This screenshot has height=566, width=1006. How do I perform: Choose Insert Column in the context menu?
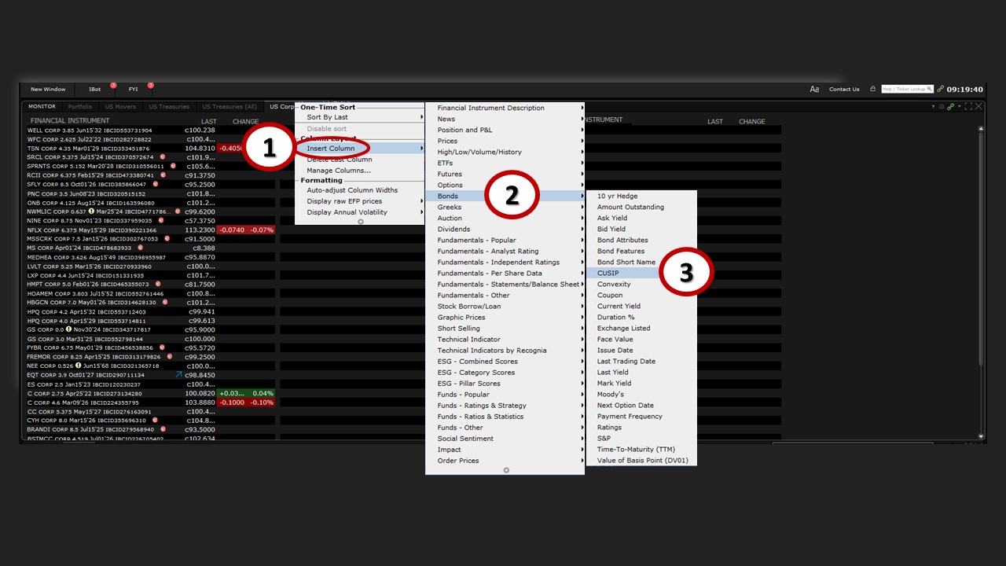(x=330, y=149)
